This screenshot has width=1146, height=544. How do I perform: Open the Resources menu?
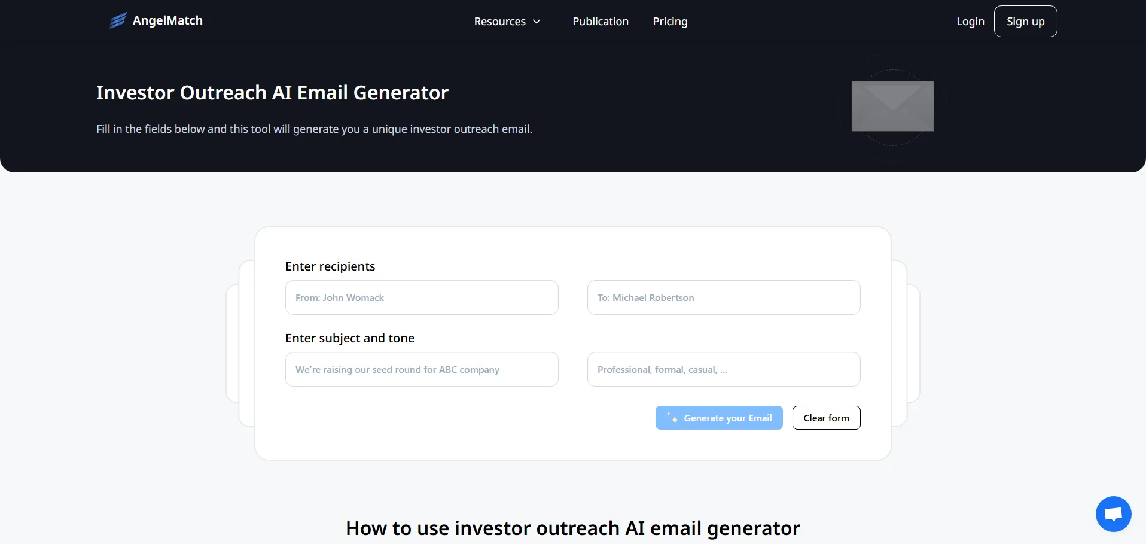click(499, 22)
